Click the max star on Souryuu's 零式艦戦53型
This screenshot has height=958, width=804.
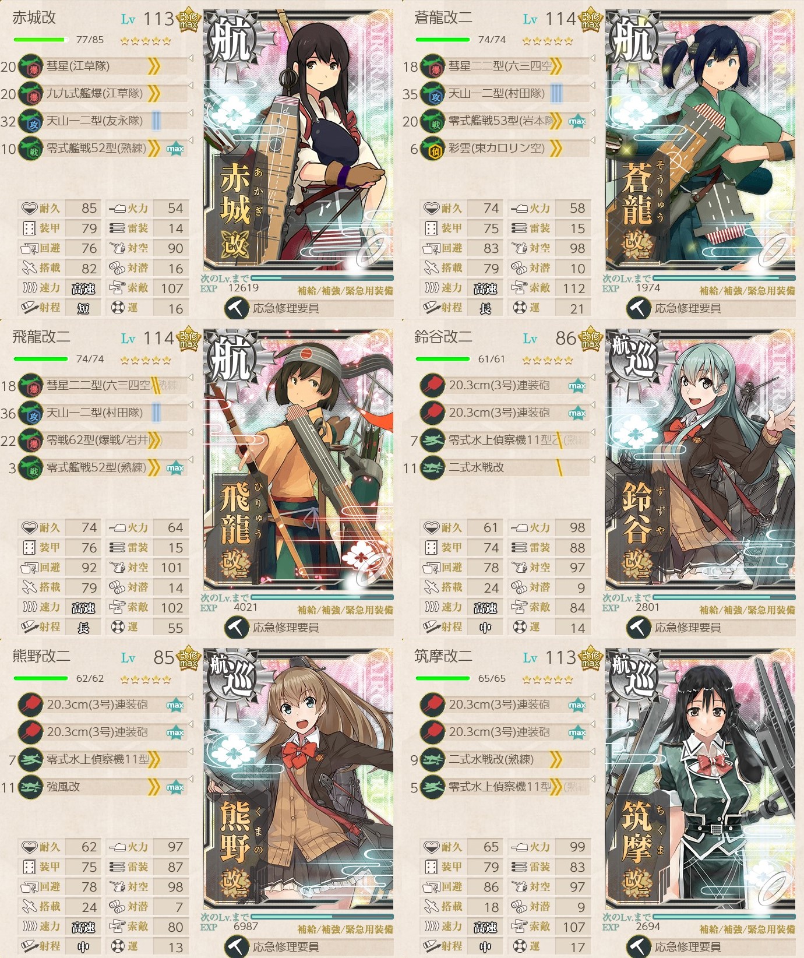577,121
